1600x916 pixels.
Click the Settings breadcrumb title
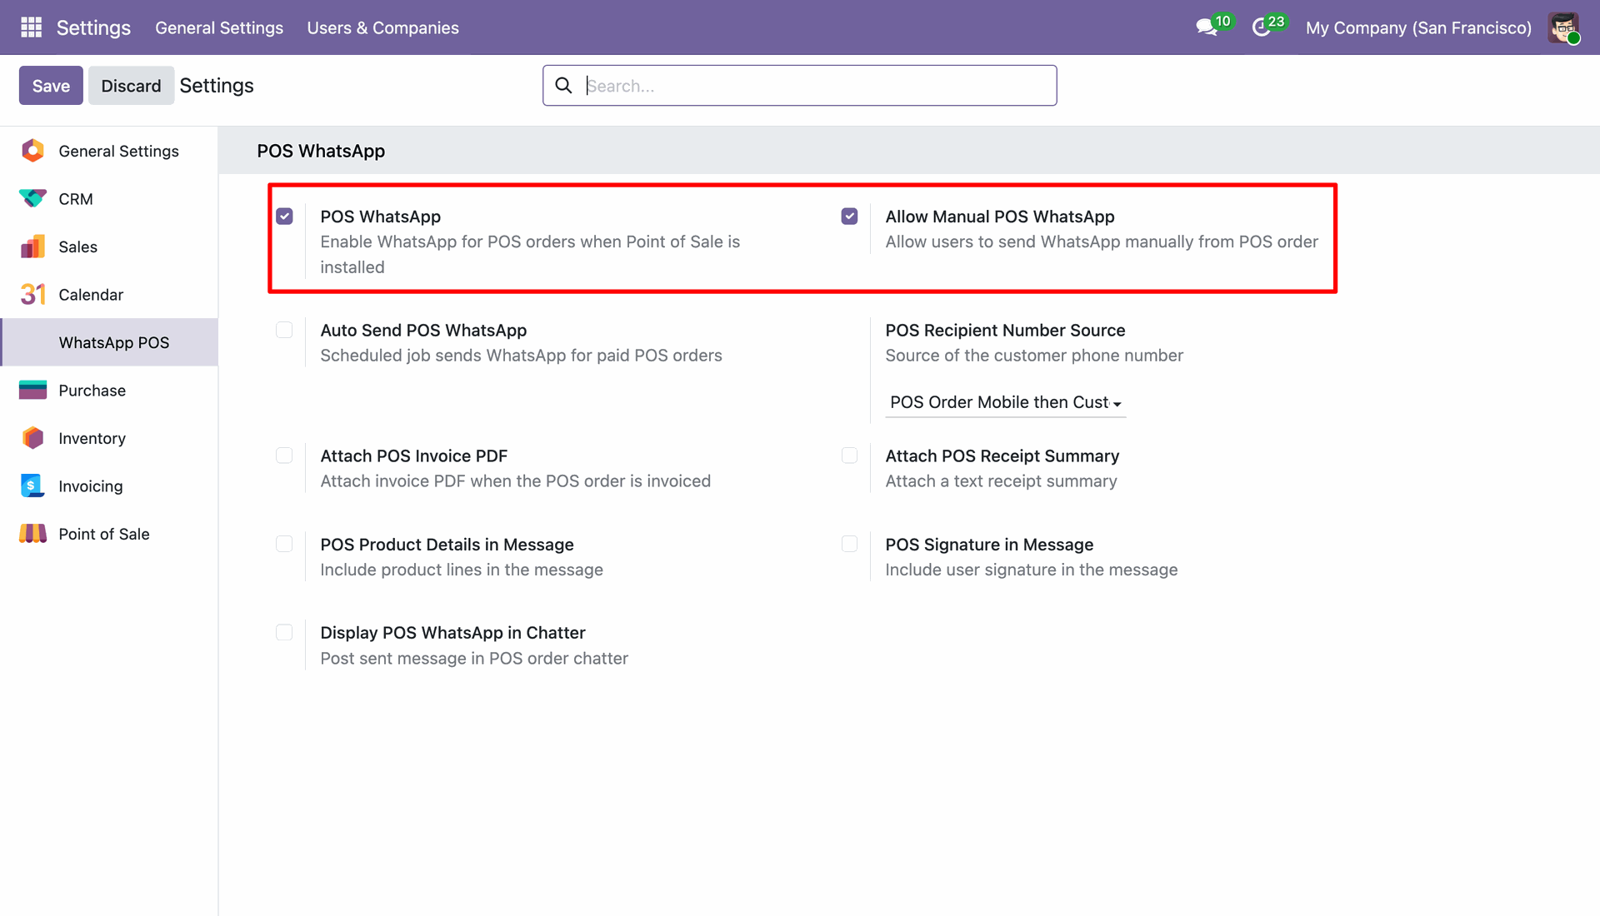pos(217,86)
